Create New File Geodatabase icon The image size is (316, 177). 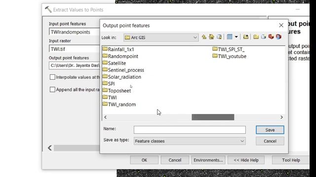[x=263, y=37]
